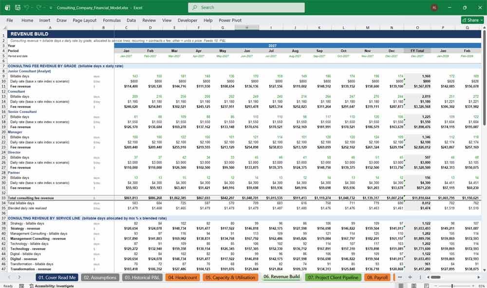The height and width of the screenshot is (288, 487).
Task: Click the vertical scrollbar thumb
Action: [484, 77]
